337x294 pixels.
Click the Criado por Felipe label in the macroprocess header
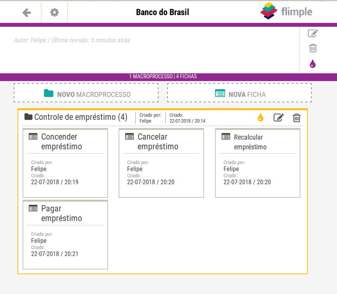[150, 118]
